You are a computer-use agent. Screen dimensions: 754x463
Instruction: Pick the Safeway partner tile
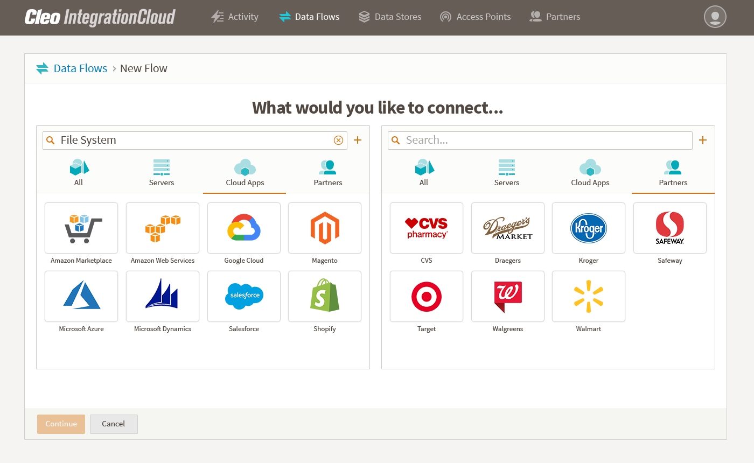point(670,228)
